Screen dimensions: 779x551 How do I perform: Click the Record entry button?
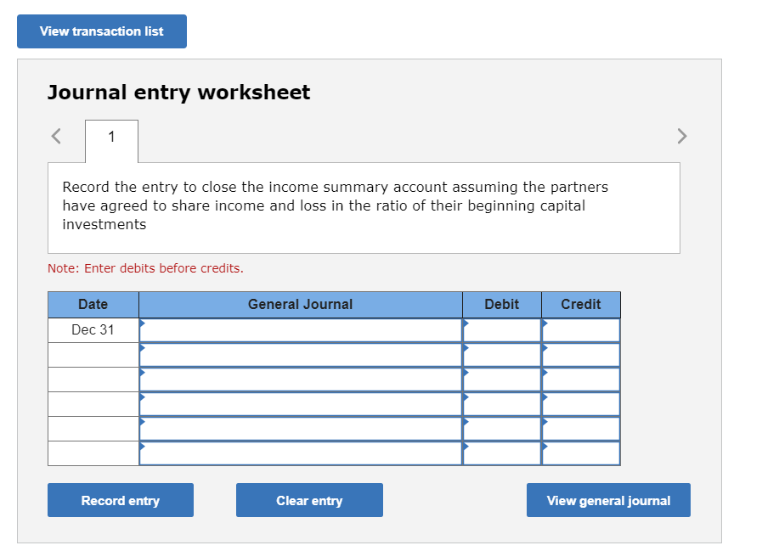(120, 499)
